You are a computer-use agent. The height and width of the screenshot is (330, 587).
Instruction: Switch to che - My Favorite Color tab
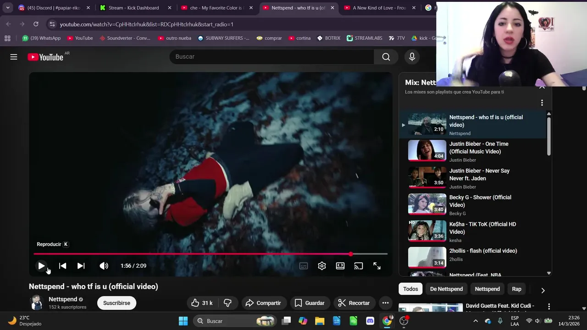(217, 8)
